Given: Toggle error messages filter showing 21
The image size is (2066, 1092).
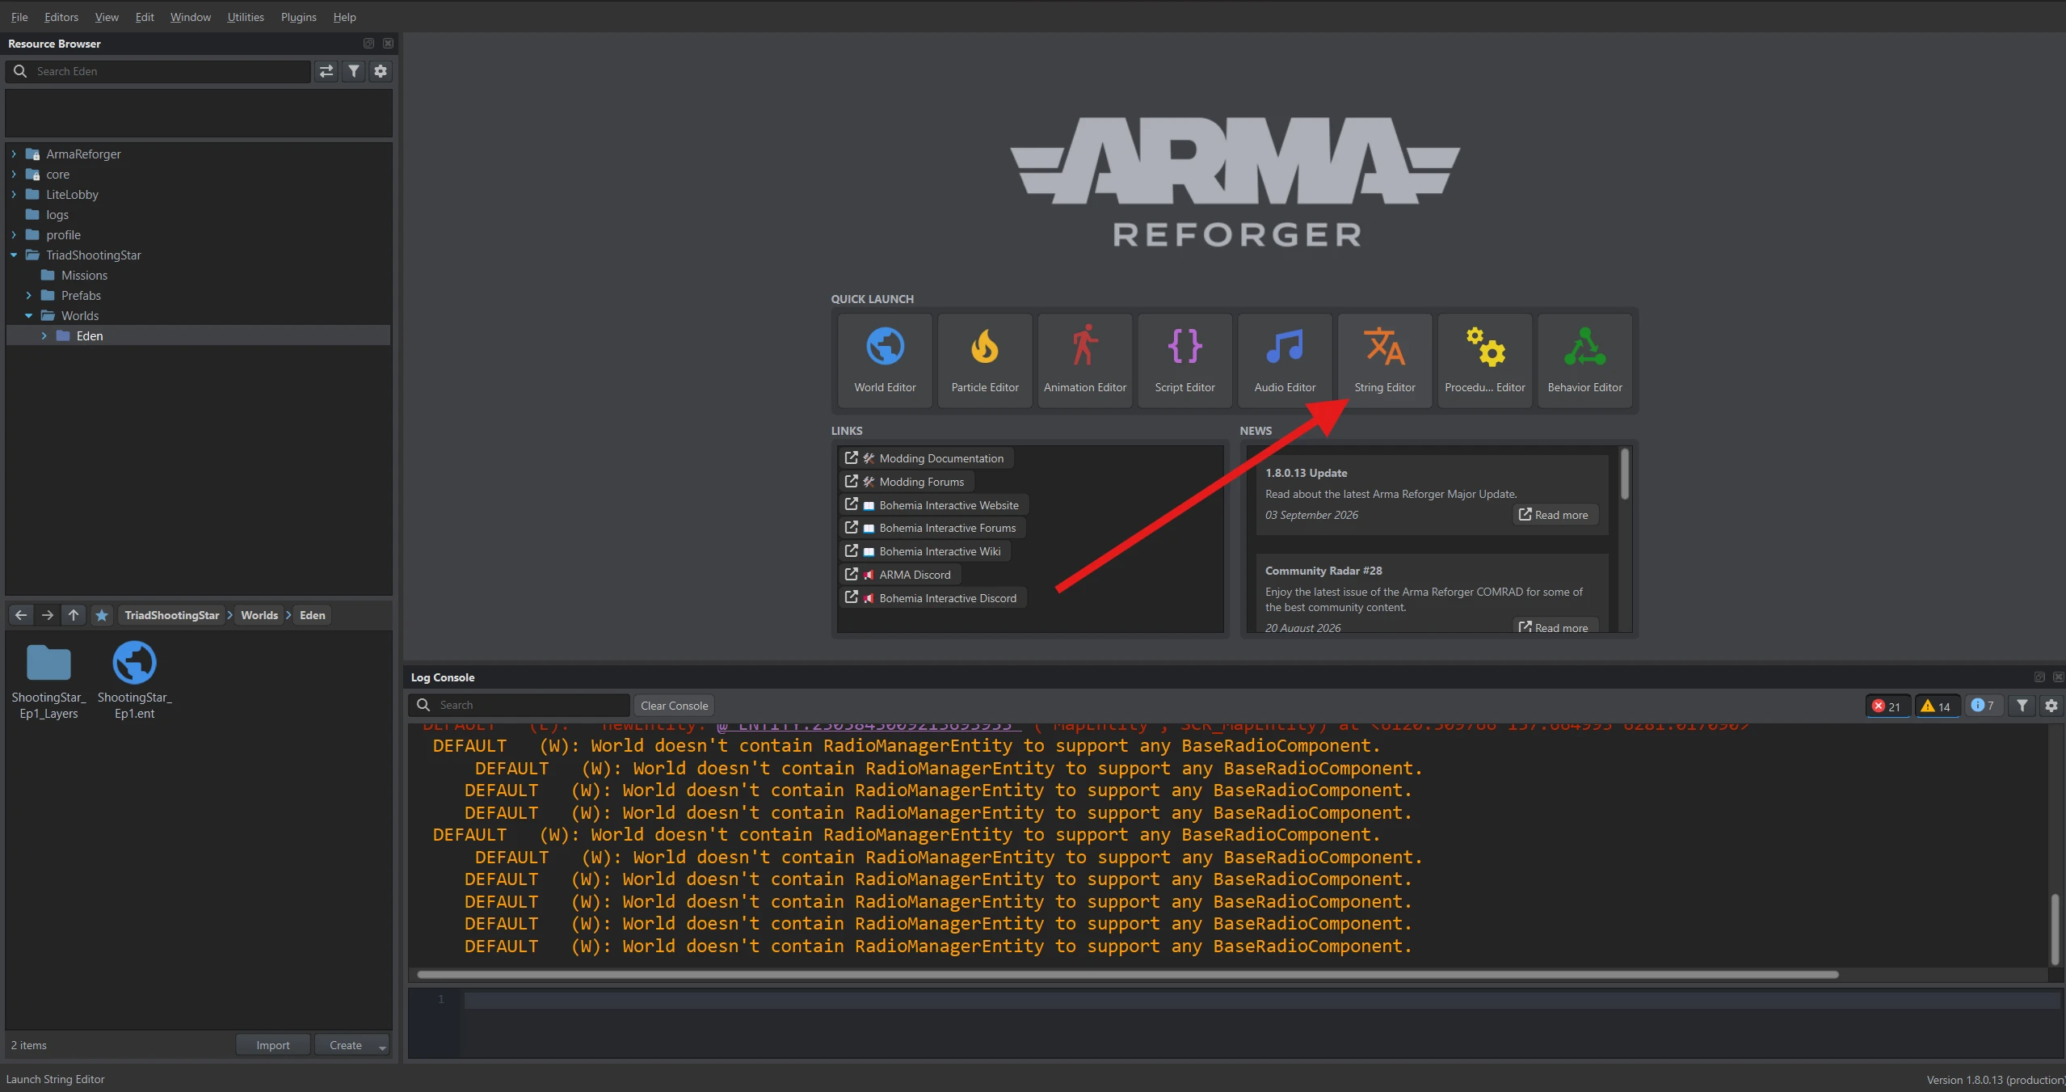Looking at the screenshot, I should [x=1887, y=706].
